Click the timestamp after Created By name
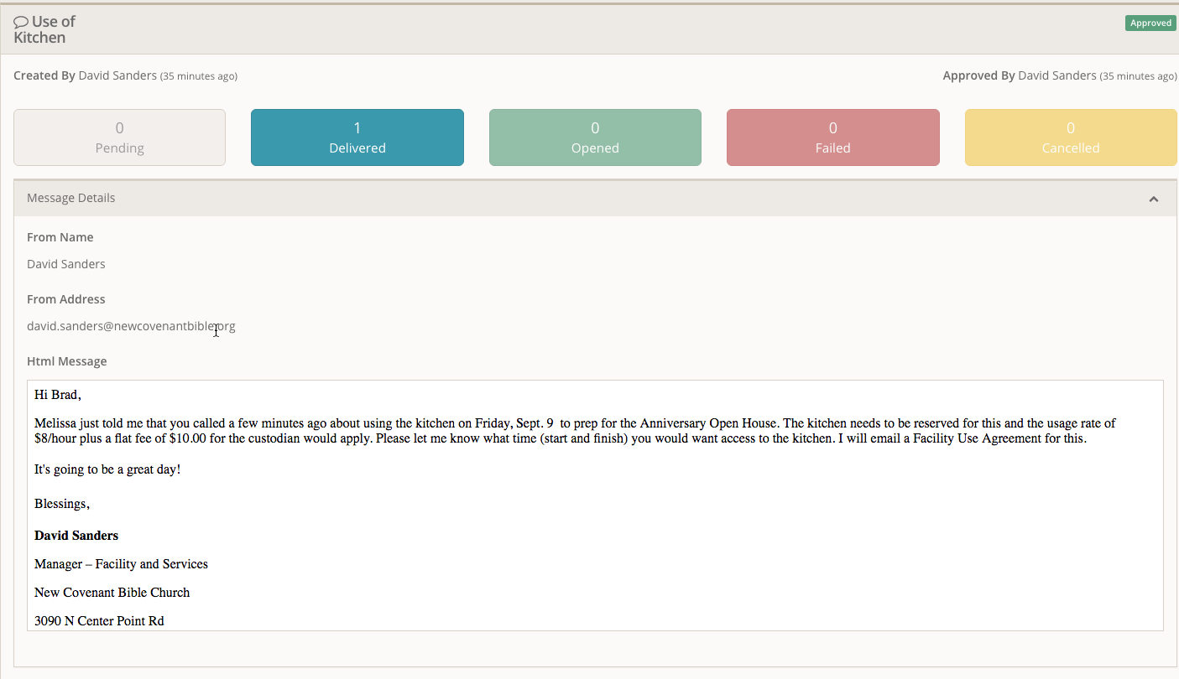The image size is (1179, 679). [199, 76]
